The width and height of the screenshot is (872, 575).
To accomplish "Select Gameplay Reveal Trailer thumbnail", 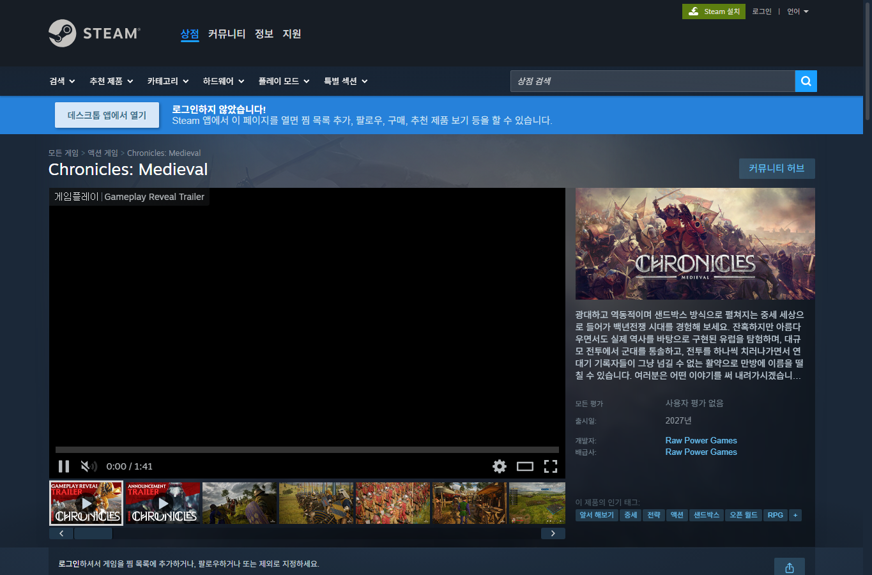I will [86, 503].
